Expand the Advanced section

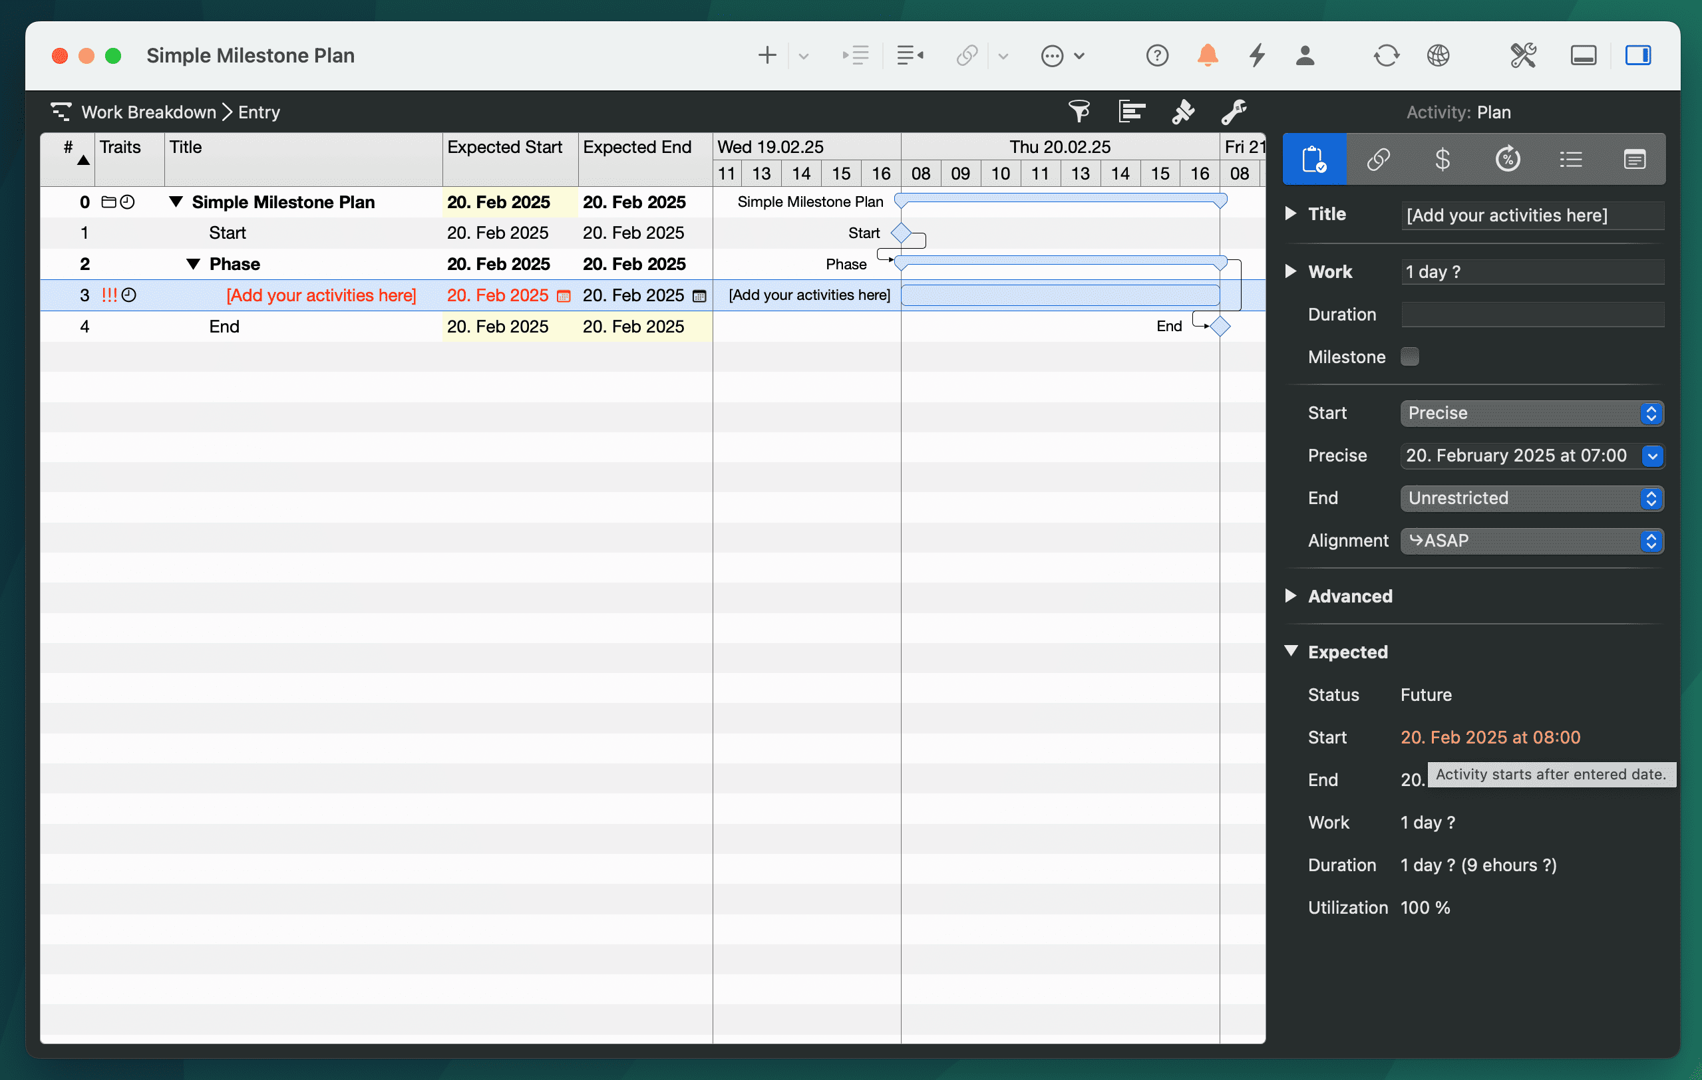(x=1291, y=596)
